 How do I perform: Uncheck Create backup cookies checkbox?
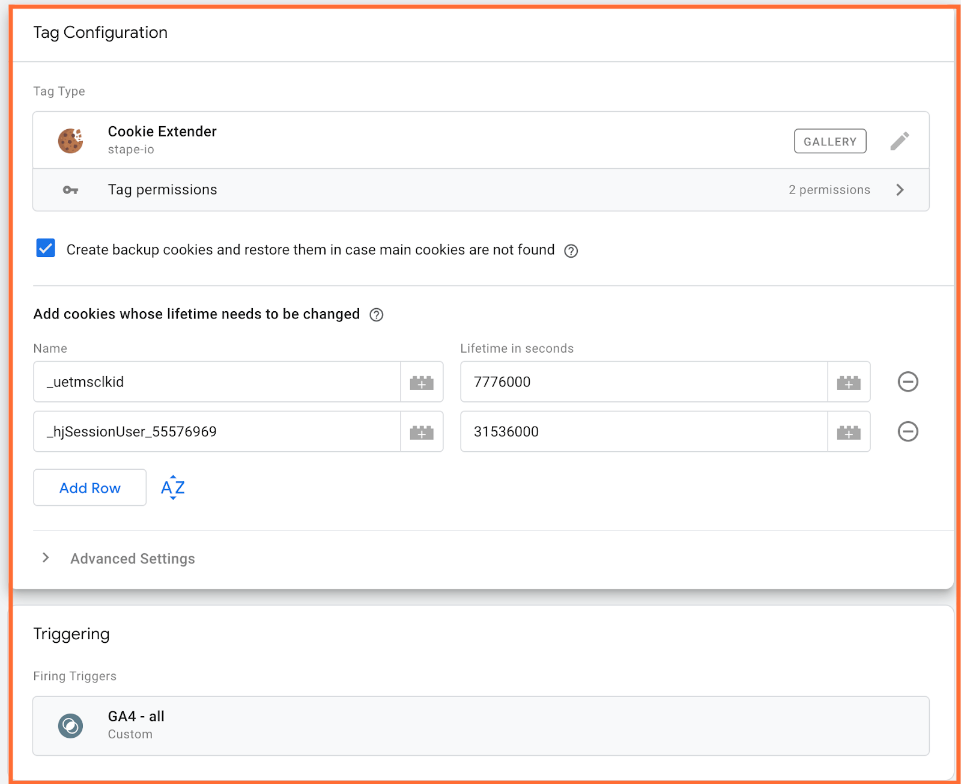tap(46, 248)
